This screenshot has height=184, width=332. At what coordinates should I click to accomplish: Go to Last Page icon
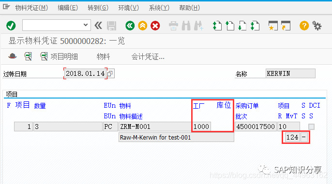pyautogui.click(x=255, y=26)
